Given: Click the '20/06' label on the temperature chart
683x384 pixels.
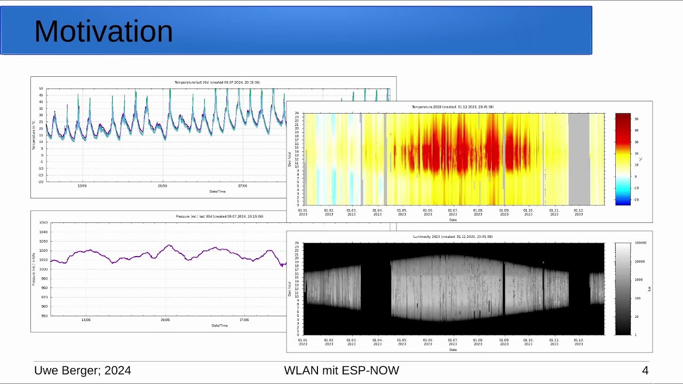Looking at the screenshot, I should tap(162, 186).
